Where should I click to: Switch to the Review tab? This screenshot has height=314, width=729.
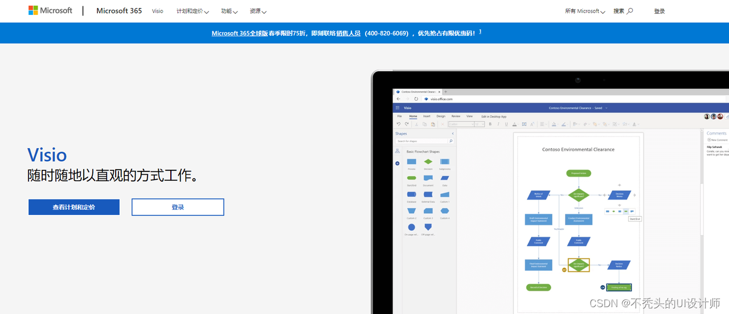click(456, 116)
